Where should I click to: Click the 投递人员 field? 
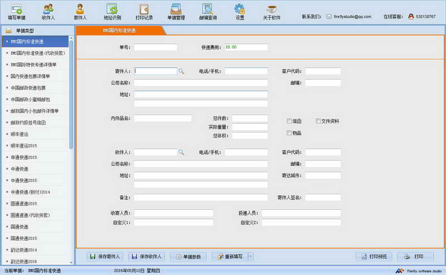coord(301,213)
